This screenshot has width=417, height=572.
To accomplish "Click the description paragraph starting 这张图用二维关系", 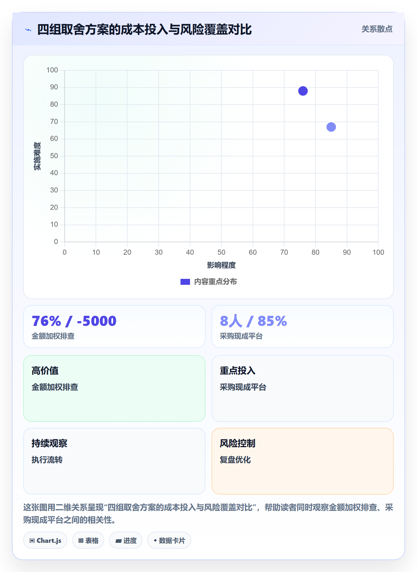I will [208, 514].
